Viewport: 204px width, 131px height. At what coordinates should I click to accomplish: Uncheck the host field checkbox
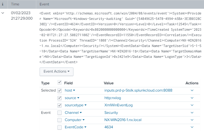(x=60, y=90)
